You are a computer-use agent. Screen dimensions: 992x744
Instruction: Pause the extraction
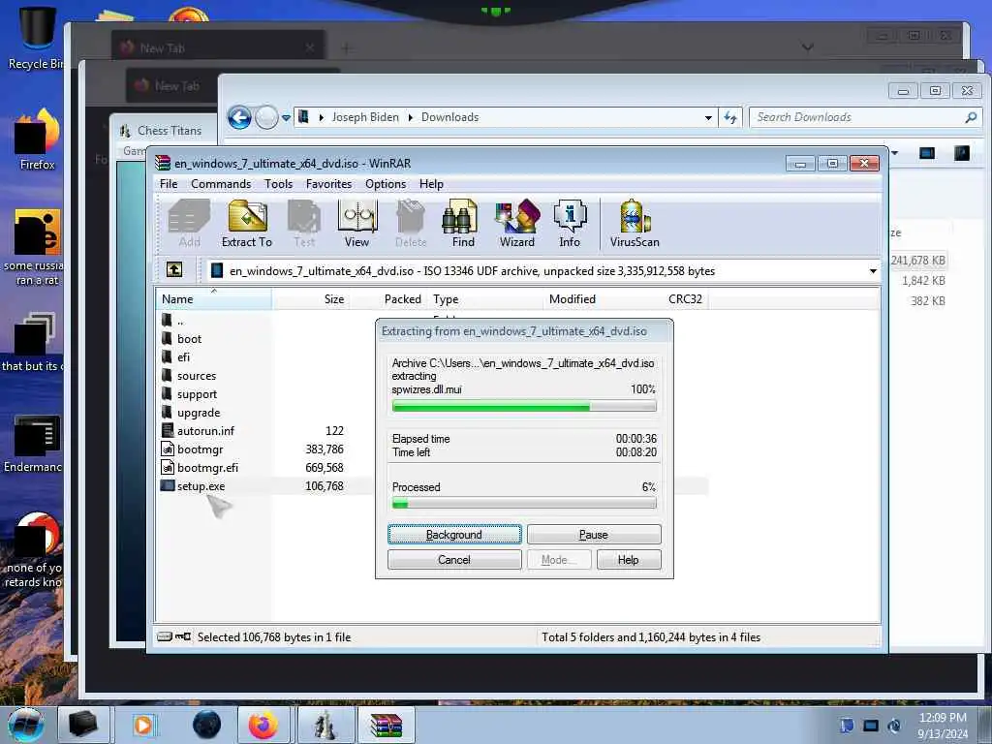tap(594, 535)
